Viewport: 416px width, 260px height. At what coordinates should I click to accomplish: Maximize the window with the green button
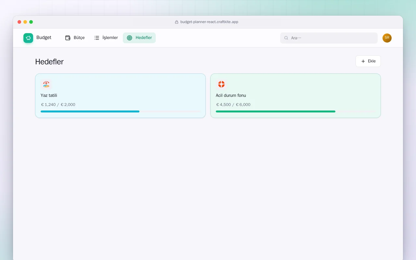31,22
